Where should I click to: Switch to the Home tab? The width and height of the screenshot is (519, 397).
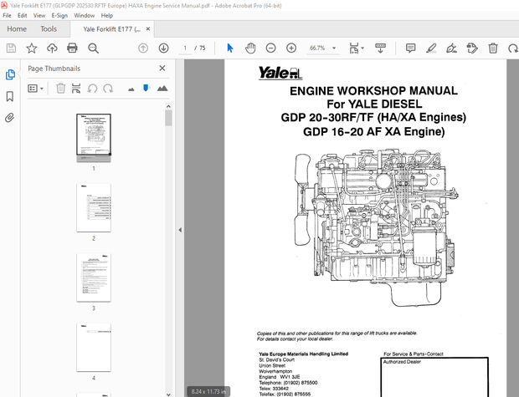[17, 29]
